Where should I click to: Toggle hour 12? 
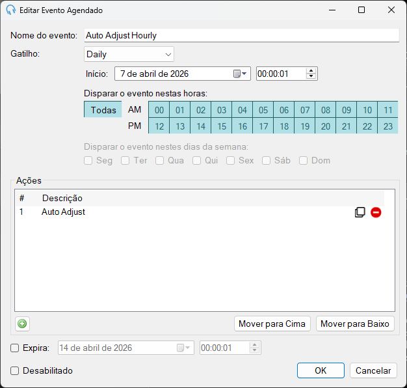pyautogui.click(x=159, y=126)
